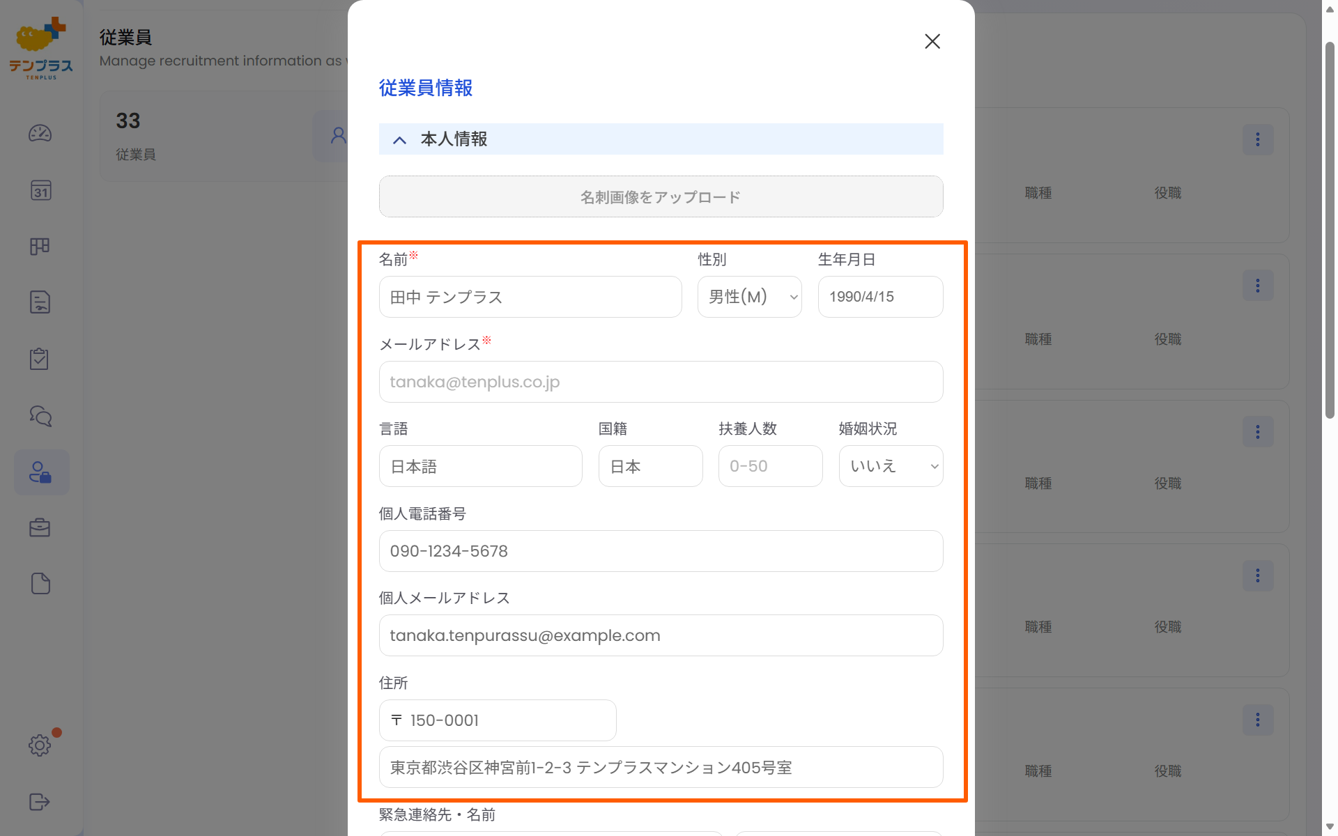Open the kanban board icon in sidebar
The height and width of the screenshot is (836, 1338).
pyautogui.click(x=40, y=247)
